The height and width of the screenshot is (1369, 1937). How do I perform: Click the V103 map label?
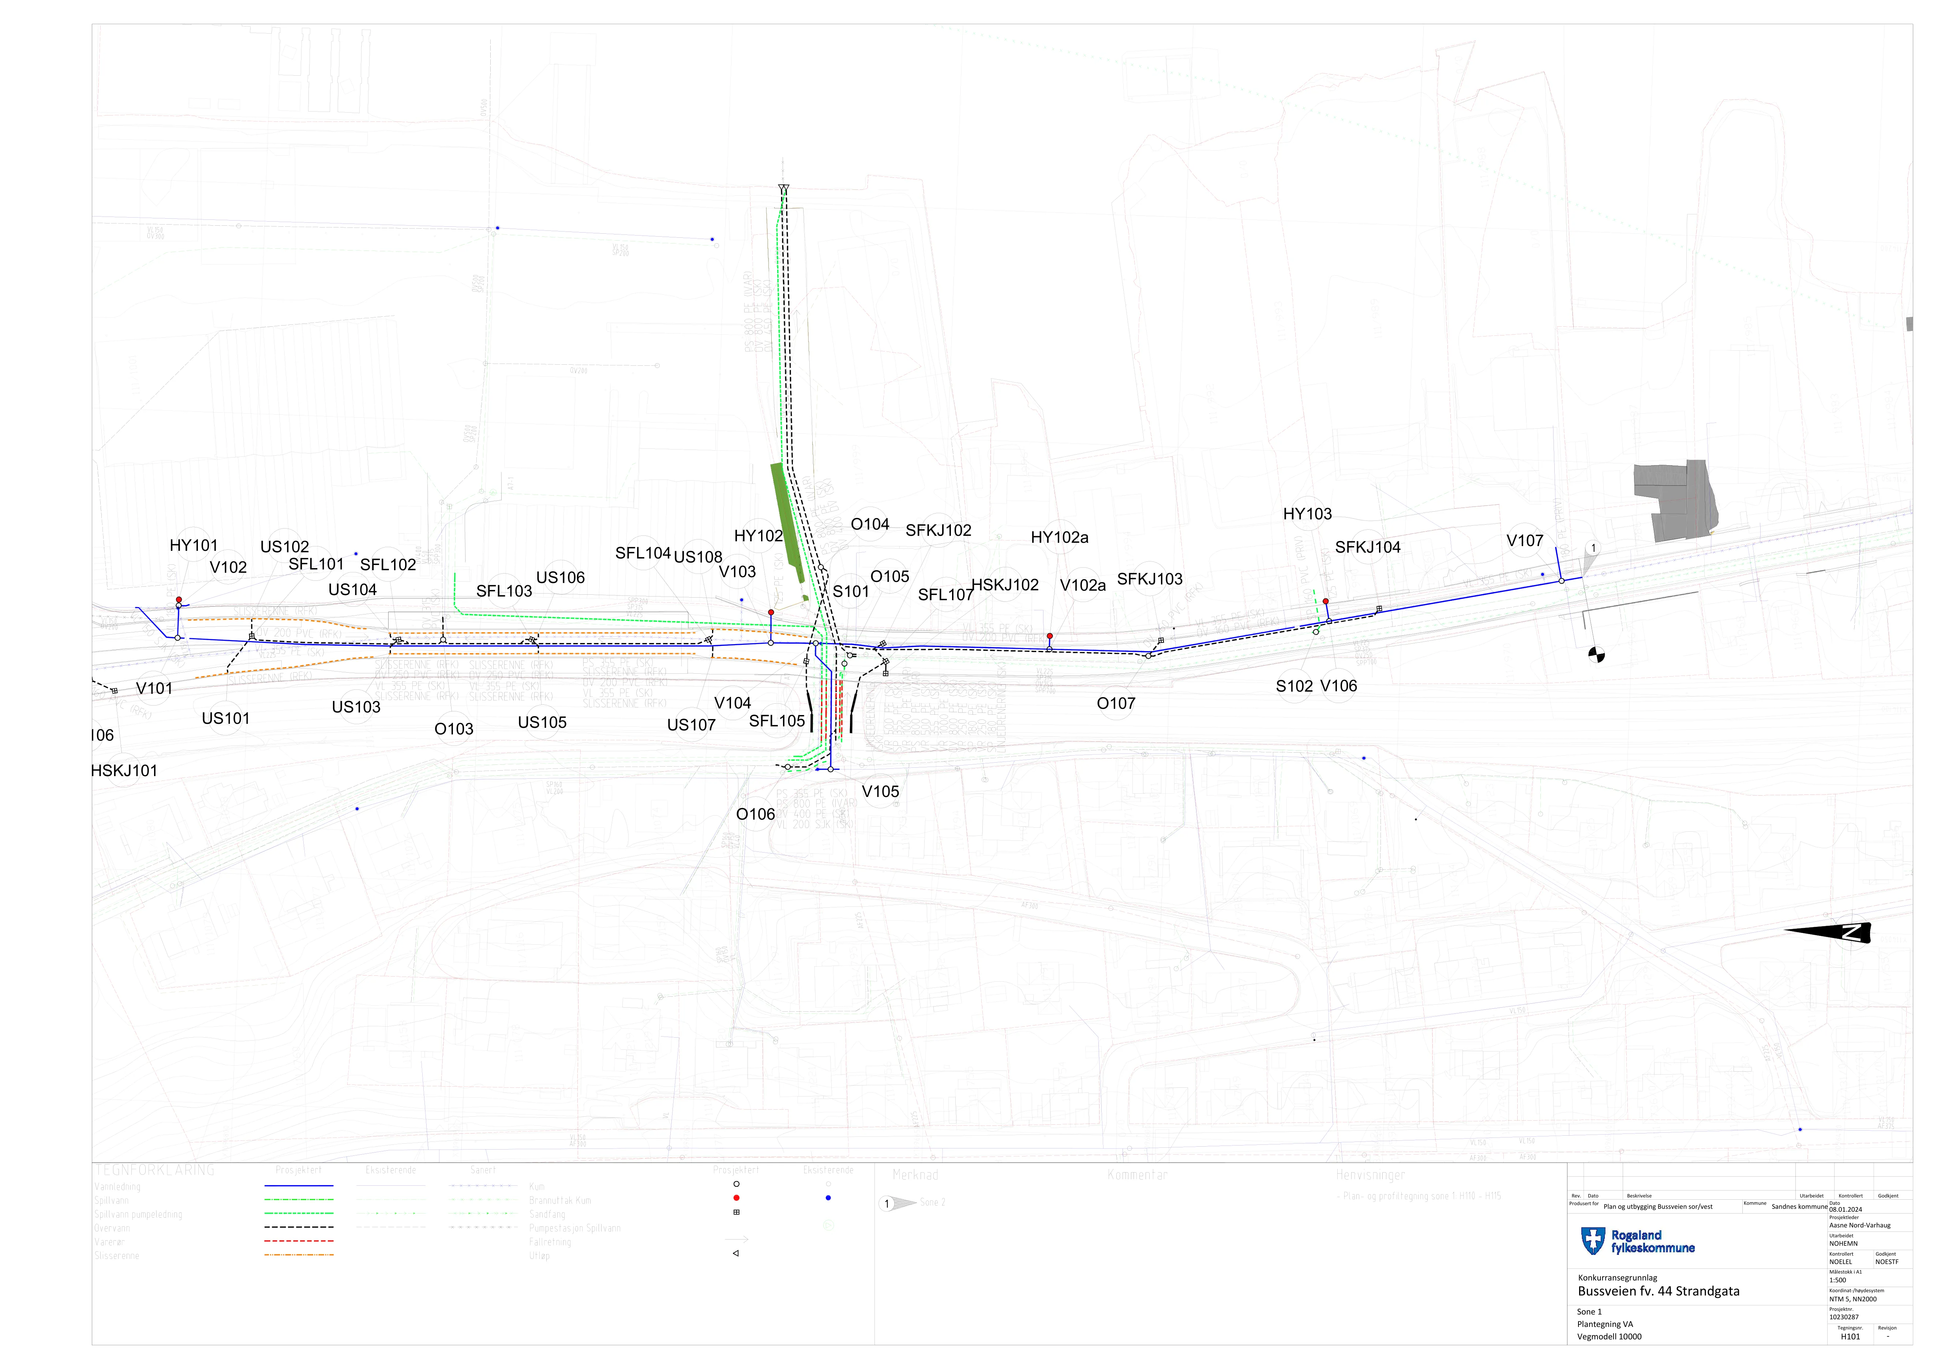(x=737, y=572)
